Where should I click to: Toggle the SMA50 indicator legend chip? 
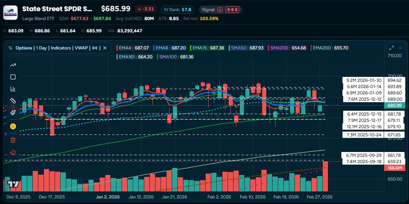tap(246, 48)
